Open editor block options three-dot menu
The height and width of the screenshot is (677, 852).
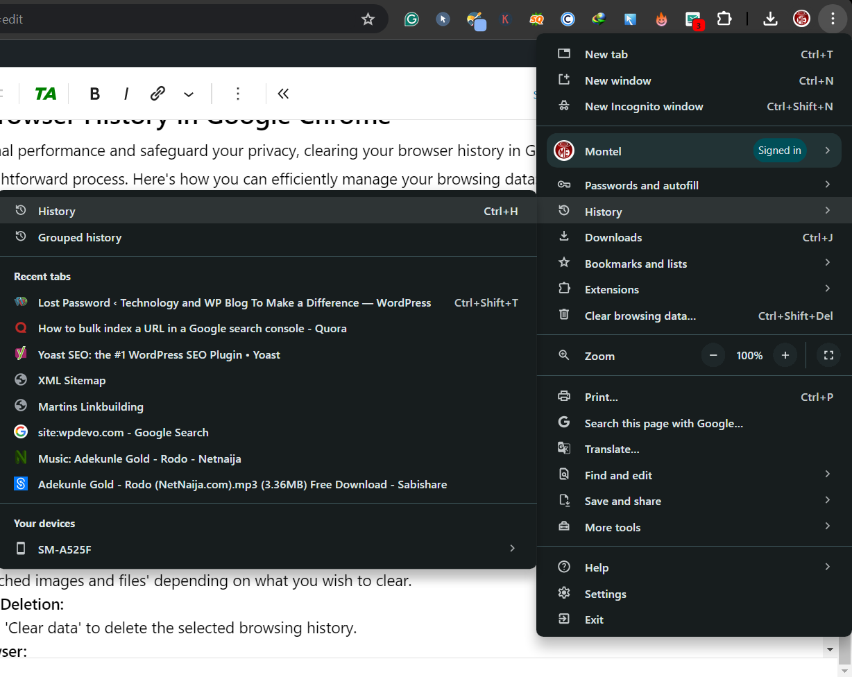(x=237, y=94)
